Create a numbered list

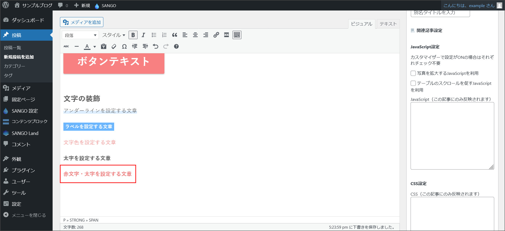click(x=164, y=35)
